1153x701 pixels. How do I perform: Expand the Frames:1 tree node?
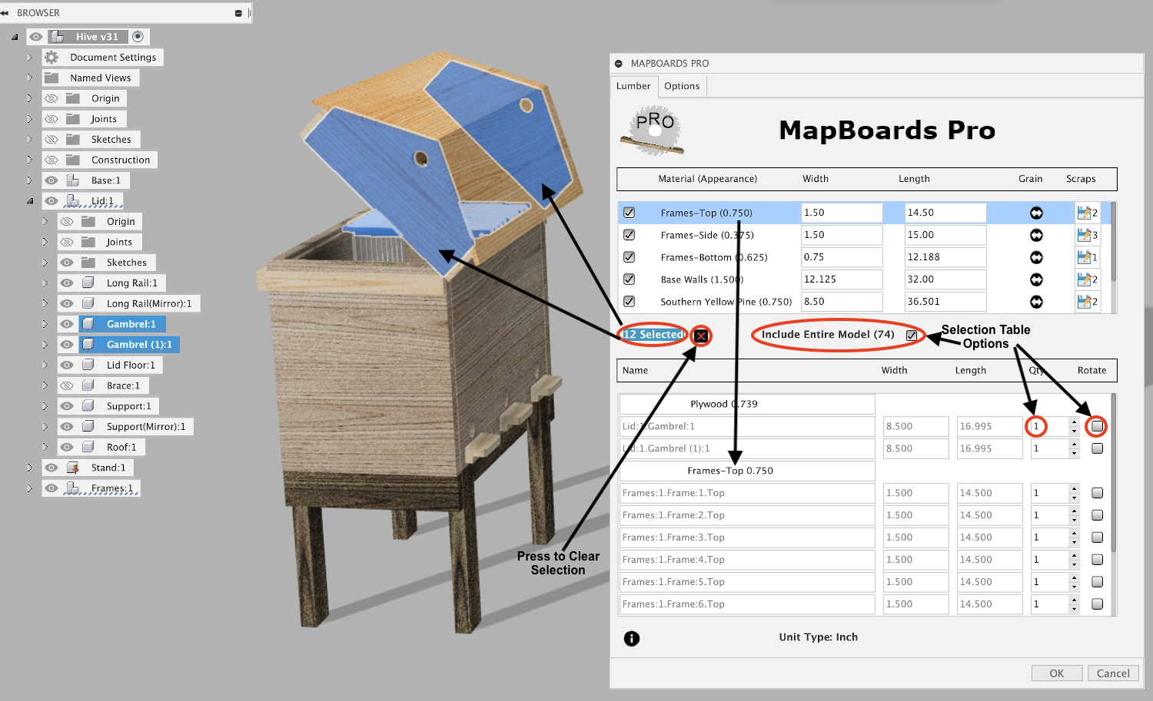[29, 488]
